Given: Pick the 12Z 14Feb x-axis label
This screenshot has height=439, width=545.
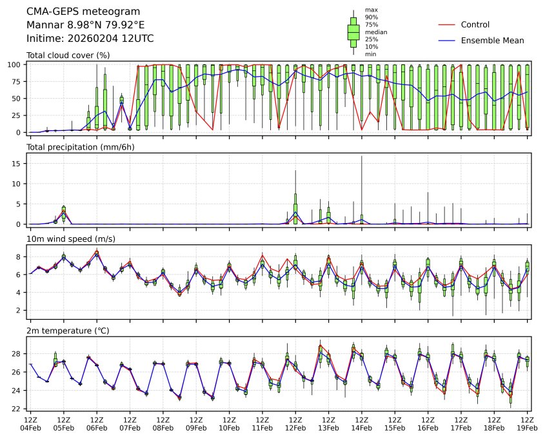Looking at the screenshot, I should point(362,424).
